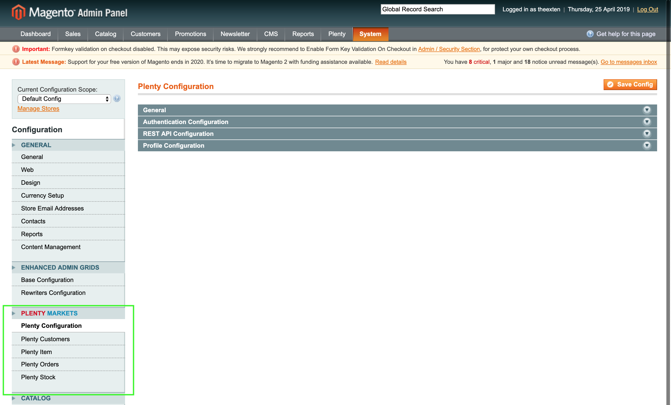Select Rewriters Configuration item
The height and width of the screenshot is (405, 671).
pyautogui.click(x=68, y=293)
